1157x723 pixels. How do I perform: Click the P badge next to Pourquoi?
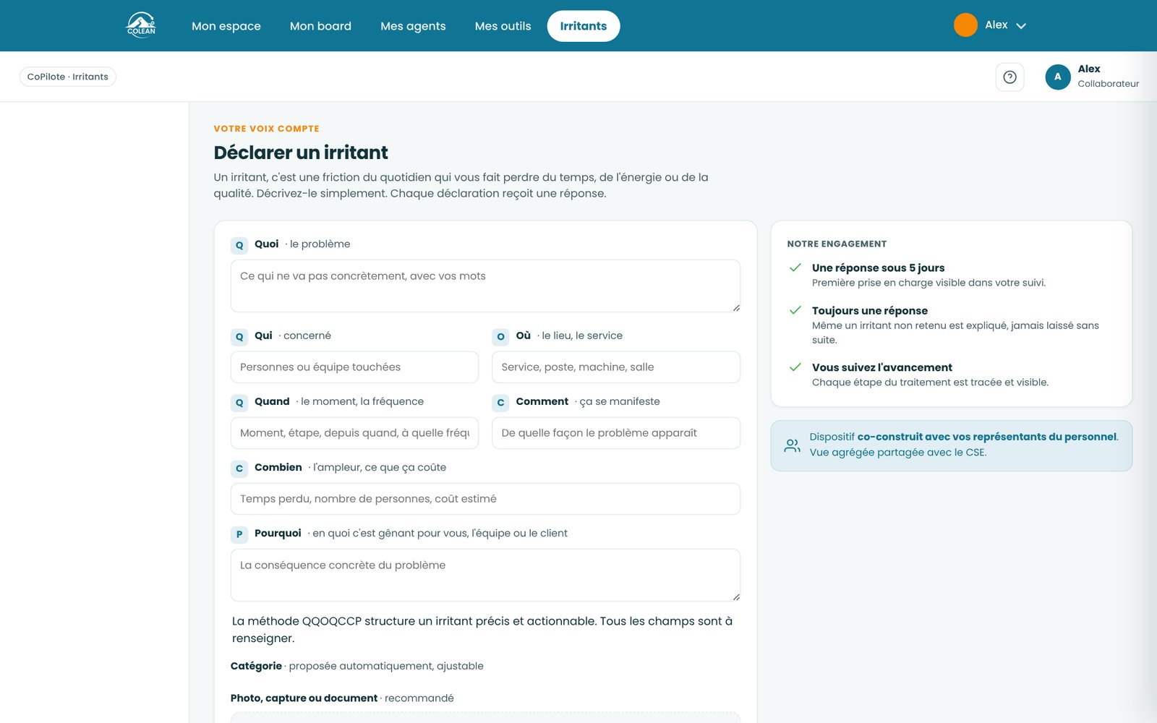239,534
